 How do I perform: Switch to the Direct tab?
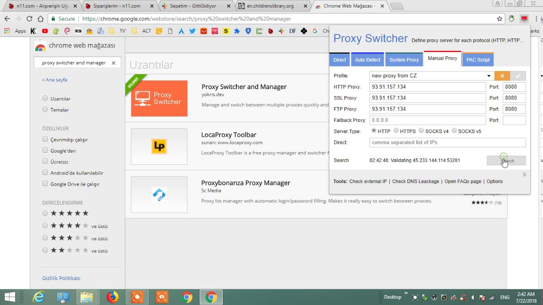pyautogui.click(x=339, y=60)
